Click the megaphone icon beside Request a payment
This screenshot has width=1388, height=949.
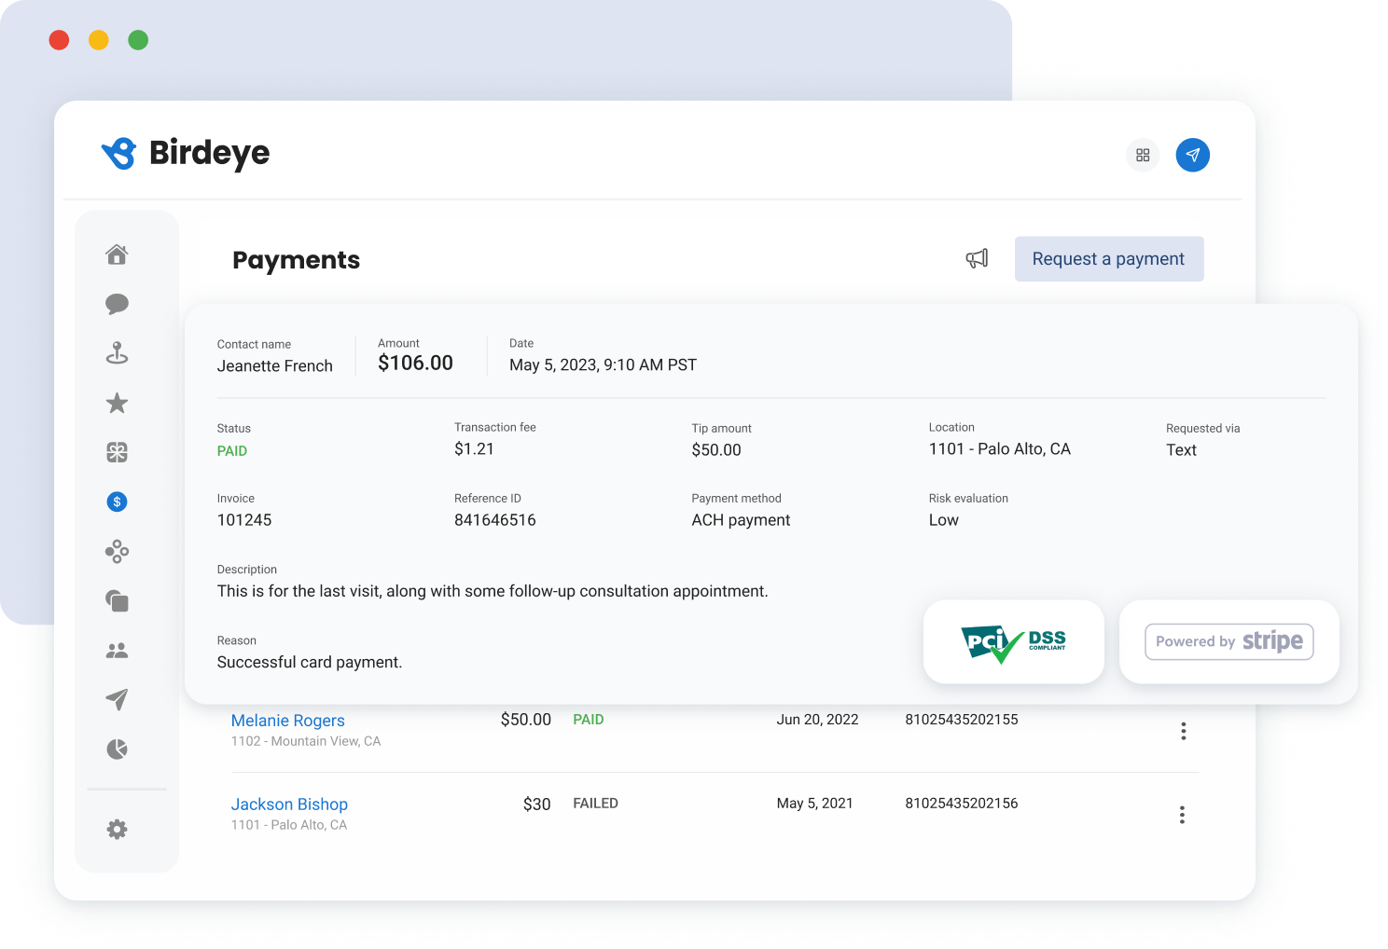pos(977,258)
